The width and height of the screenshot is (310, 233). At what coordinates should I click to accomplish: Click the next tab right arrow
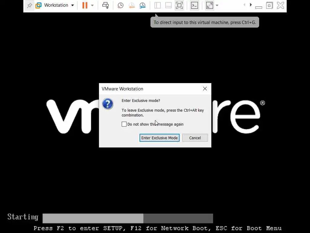pyautogui.click(x=251, y=5)
